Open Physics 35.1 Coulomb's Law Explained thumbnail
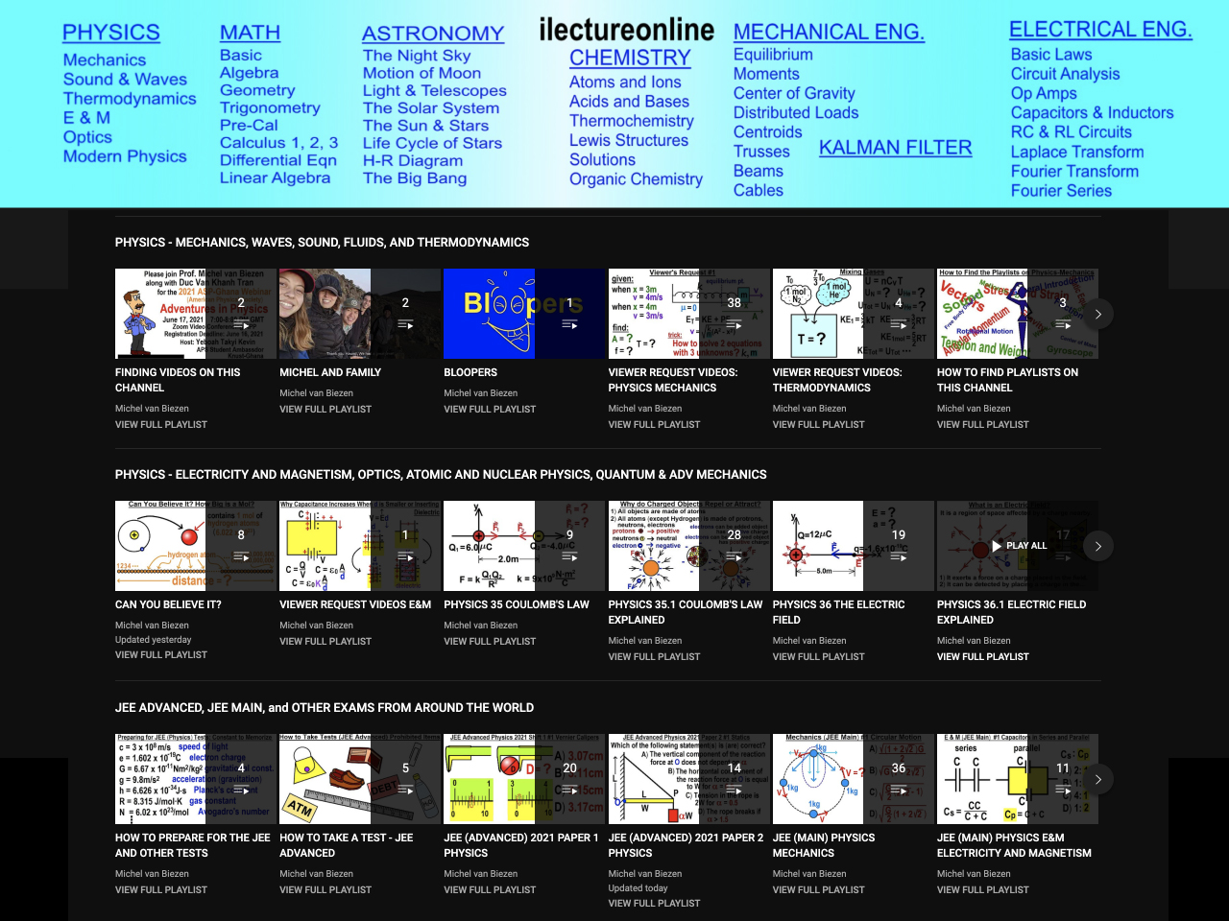This screenshot has height=921, width=1229. [689, 546]
